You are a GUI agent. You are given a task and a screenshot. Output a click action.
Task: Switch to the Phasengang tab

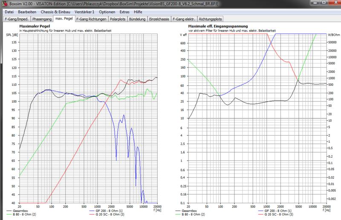[x=42, y=19]
